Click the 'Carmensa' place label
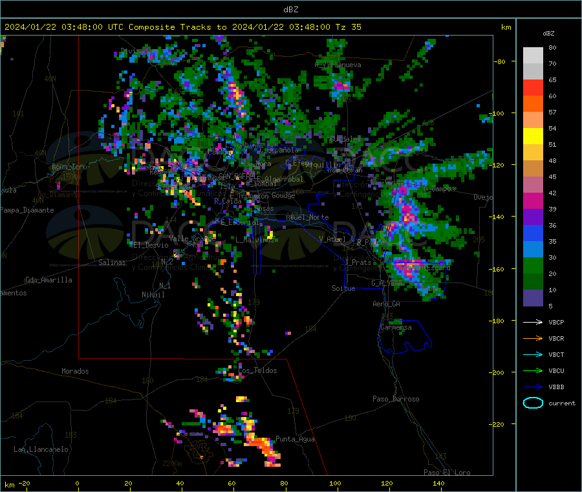Screen dimensions: 582x492 click(396, 327)
